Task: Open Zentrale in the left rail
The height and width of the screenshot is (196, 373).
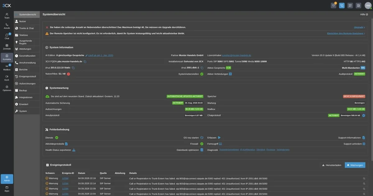Action: 7,47
